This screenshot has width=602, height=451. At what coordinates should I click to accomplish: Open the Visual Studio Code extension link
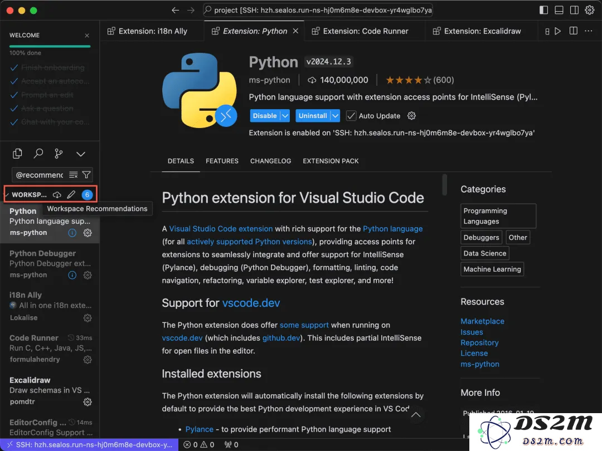click(x=221, y=229)
